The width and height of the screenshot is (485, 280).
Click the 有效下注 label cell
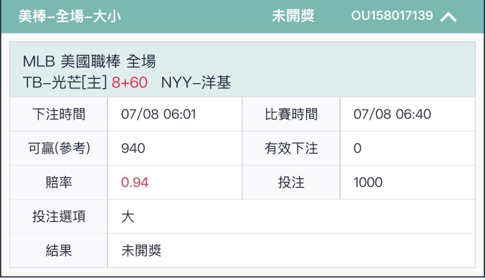pos(291,148)
